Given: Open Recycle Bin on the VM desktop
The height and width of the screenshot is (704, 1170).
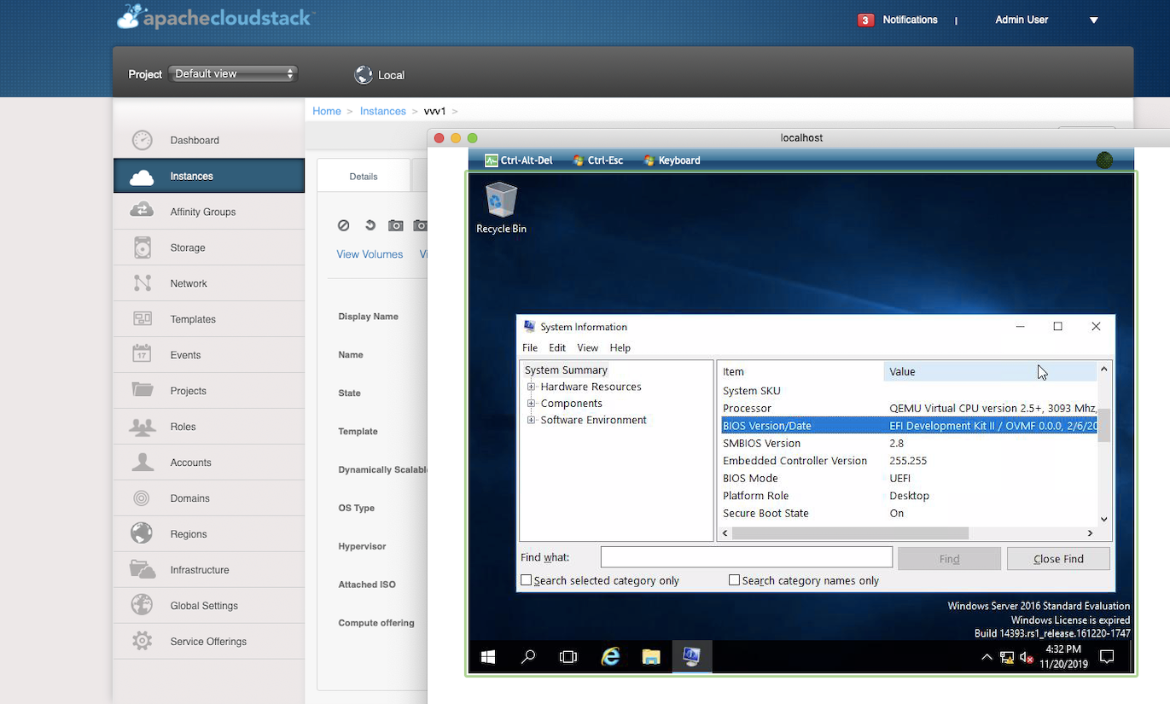Looking at the screenshot, I should tap(501, 208).
